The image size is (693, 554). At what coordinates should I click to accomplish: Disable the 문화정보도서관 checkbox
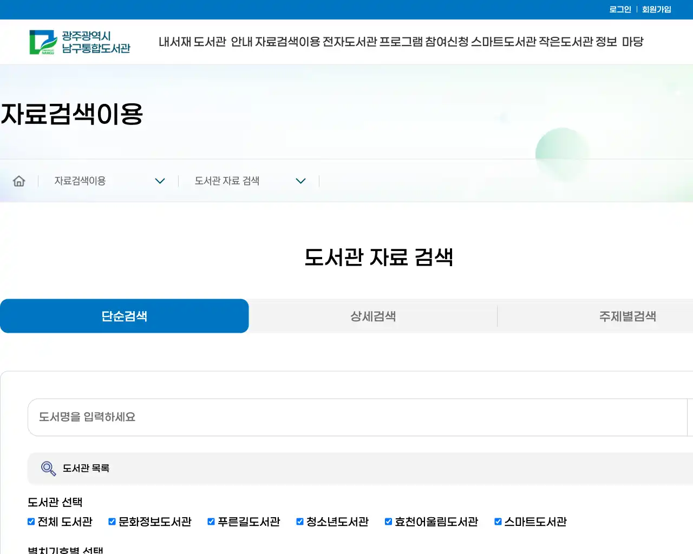point(112,522)
